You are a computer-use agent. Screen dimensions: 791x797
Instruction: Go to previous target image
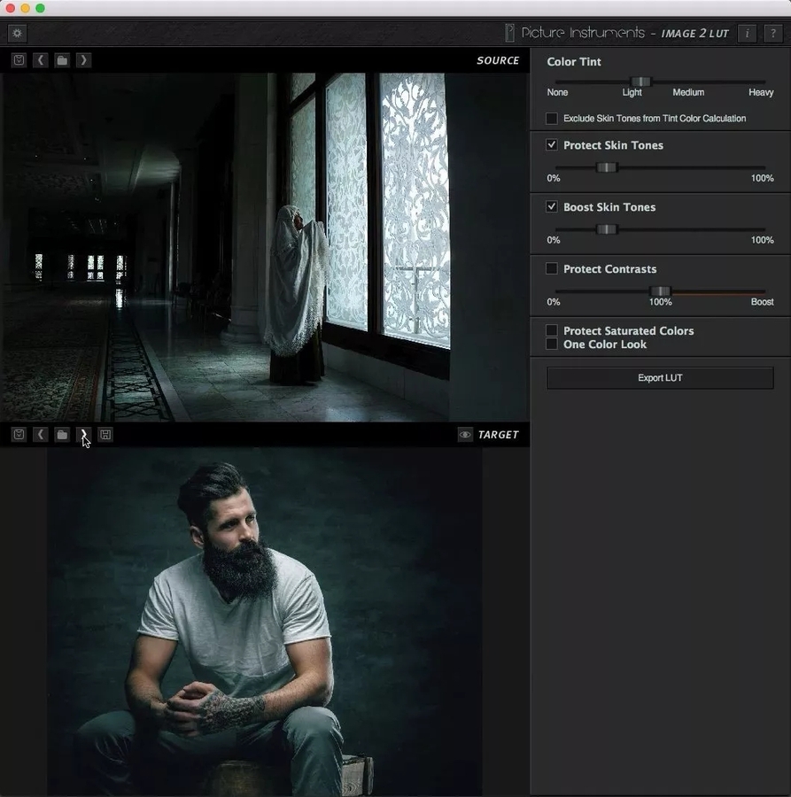41,435
